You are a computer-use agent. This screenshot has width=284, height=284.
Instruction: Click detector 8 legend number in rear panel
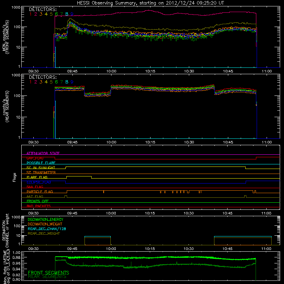coord(67,82)
